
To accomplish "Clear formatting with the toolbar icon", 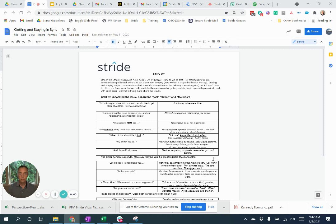I will point(226,42).
